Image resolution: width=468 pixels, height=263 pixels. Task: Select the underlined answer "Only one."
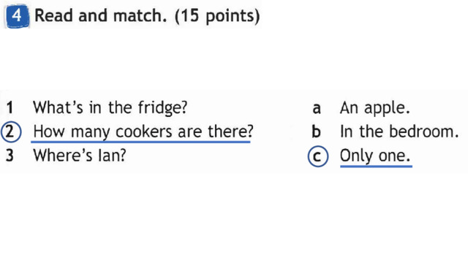(x=375, y=156)
